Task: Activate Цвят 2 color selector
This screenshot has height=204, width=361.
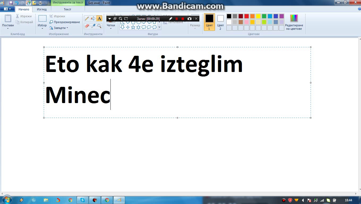Action: [220, 22]
